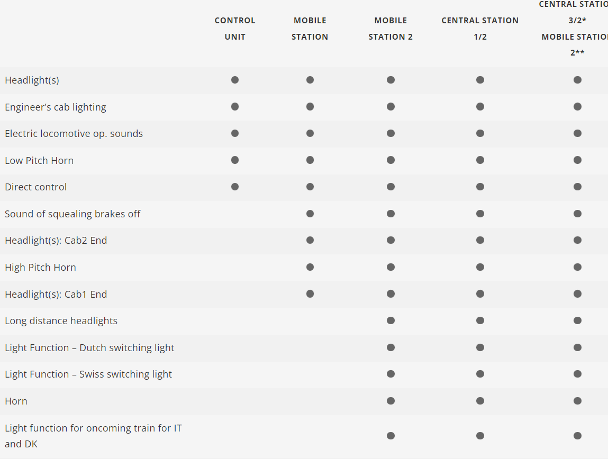Click the Sound of squealing brakes off label
The height and width of the screenshot is (459, 608).
coord(72,214)
